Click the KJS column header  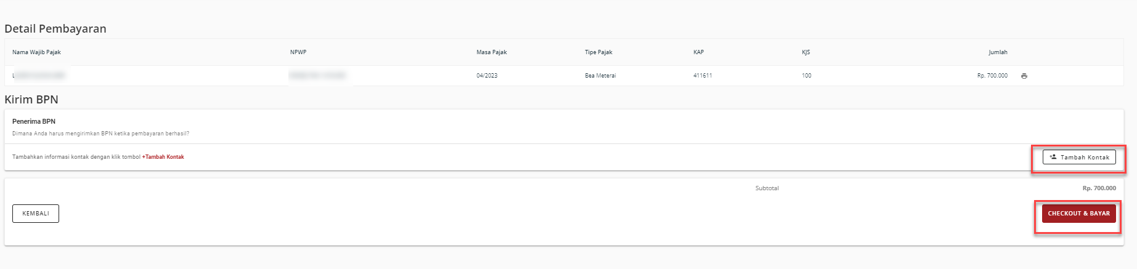805,52
